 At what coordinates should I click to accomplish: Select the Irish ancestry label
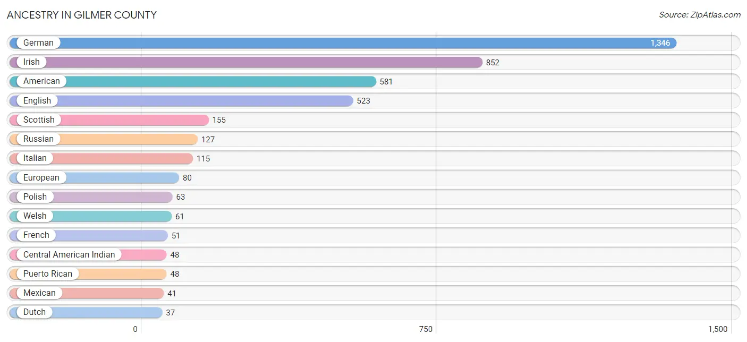[x=31, y=62]
